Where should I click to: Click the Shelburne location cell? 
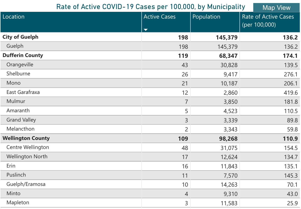(18, 74)
